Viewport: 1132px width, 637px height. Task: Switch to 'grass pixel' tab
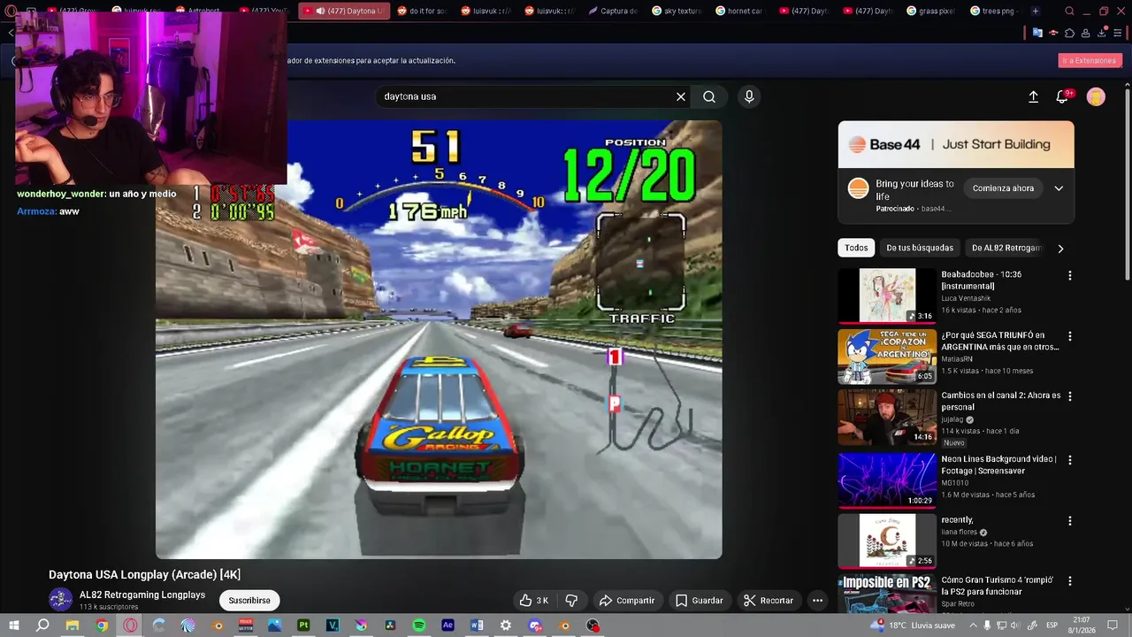pos(931,12)
